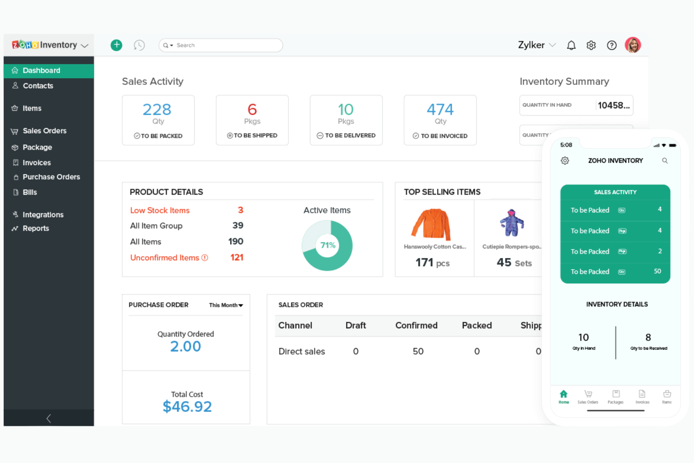Viewport: 694px width, 463px height.
Task: Expand the search category selector arrow
Action: pyautogui.click(x=172, y=45)
